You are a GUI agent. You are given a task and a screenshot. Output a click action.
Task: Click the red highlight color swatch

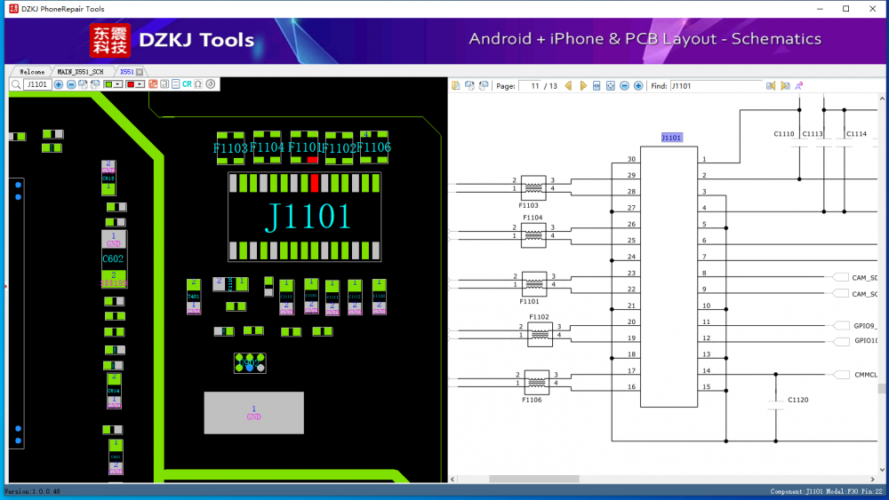tap(131, 84)
